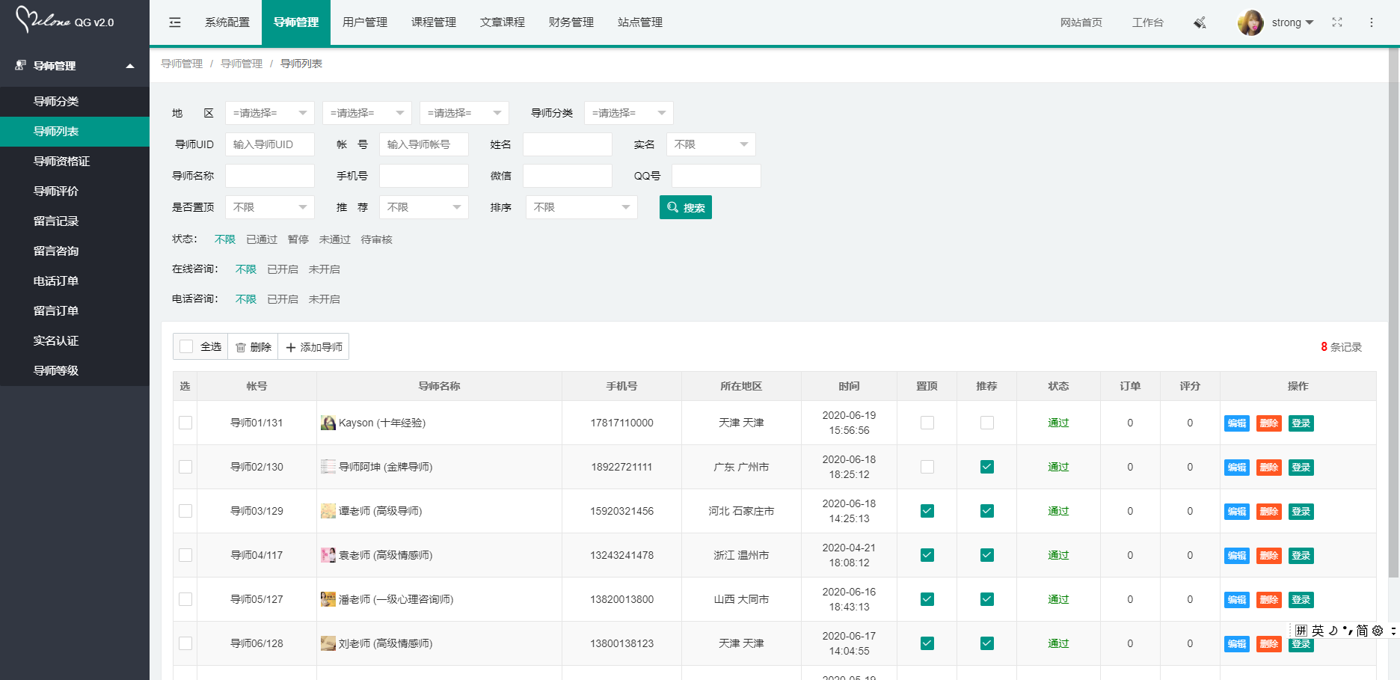The image size is (1400, 680).
Task: Click the Melone QG v2.0 logo
Action: point(65,21)
